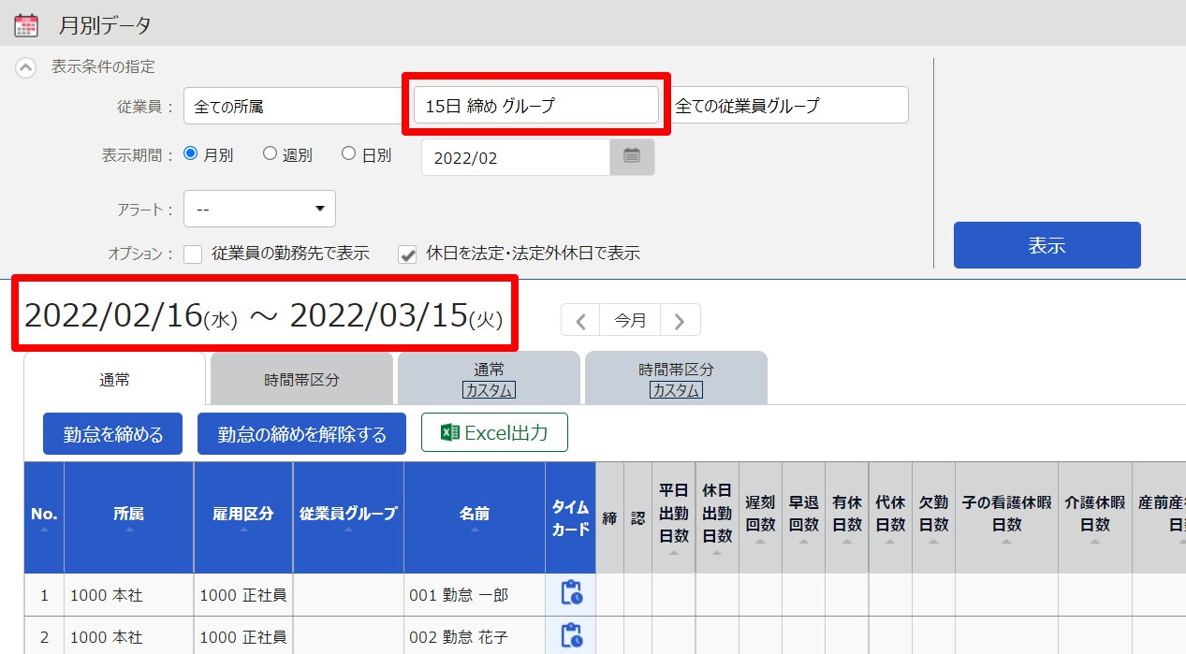Viewport: 1186px width, 654px height.
Task: Switch to the 通常 tab
Action: [x=114, y=379]
